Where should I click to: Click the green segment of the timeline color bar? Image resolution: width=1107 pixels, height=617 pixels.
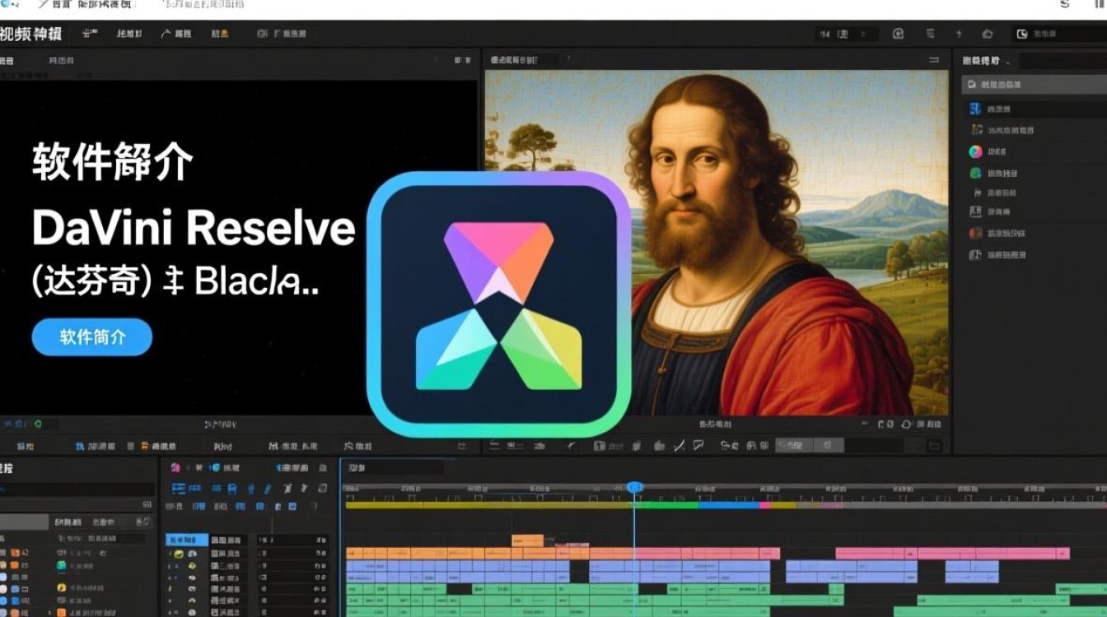point(666,505)
